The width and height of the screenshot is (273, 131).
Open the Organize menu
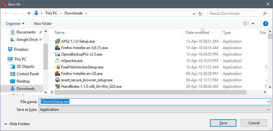pyautogui.click(x=15, y=24)
